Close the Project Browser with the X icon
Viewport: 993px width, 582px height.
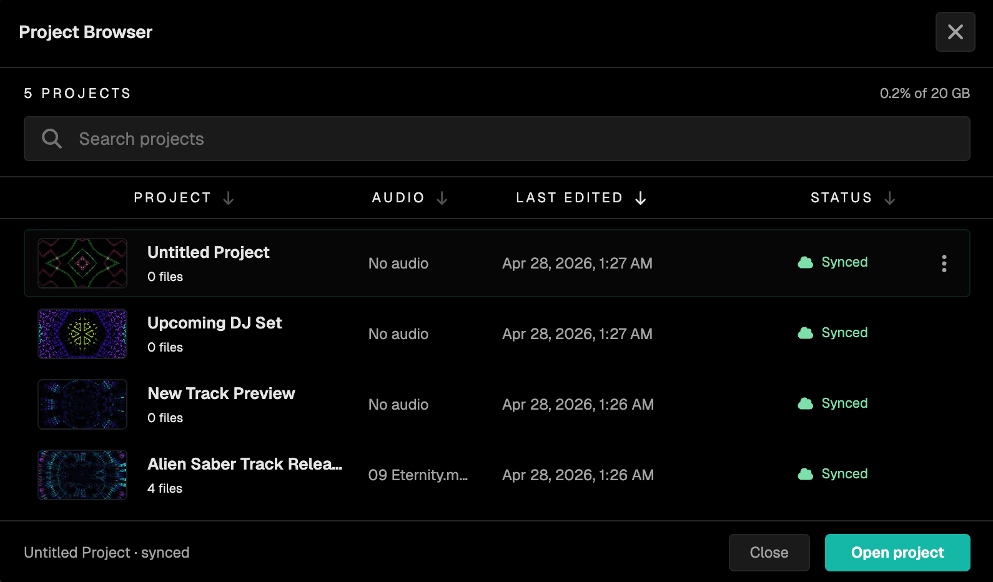(955, 32)
